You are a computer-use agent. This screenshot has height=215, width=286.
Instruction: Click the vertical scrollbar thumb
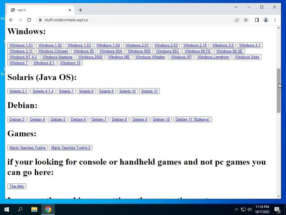pyautogui.click(x=278, y=91)
